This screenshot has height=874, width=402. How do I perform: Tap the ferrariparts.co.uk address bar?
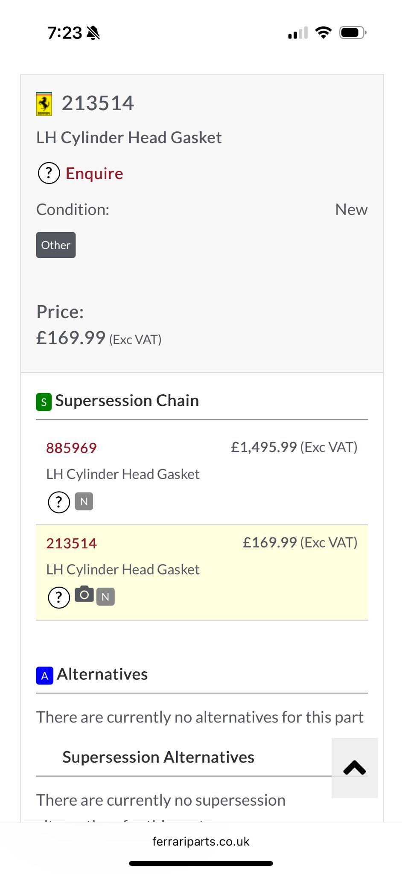[x=201, y=842]
